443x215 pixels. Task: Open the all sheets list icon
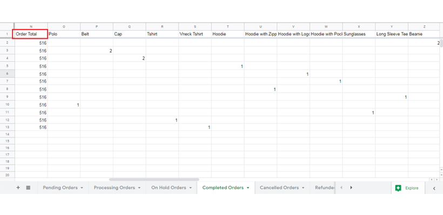pyautogui.click(x=28, y=188)
